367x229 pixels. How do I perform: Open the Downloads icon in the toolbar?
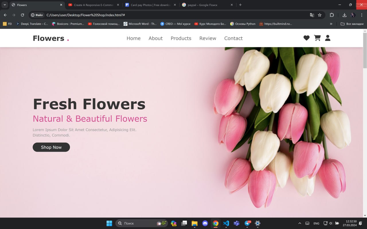(x=344, y=15)
